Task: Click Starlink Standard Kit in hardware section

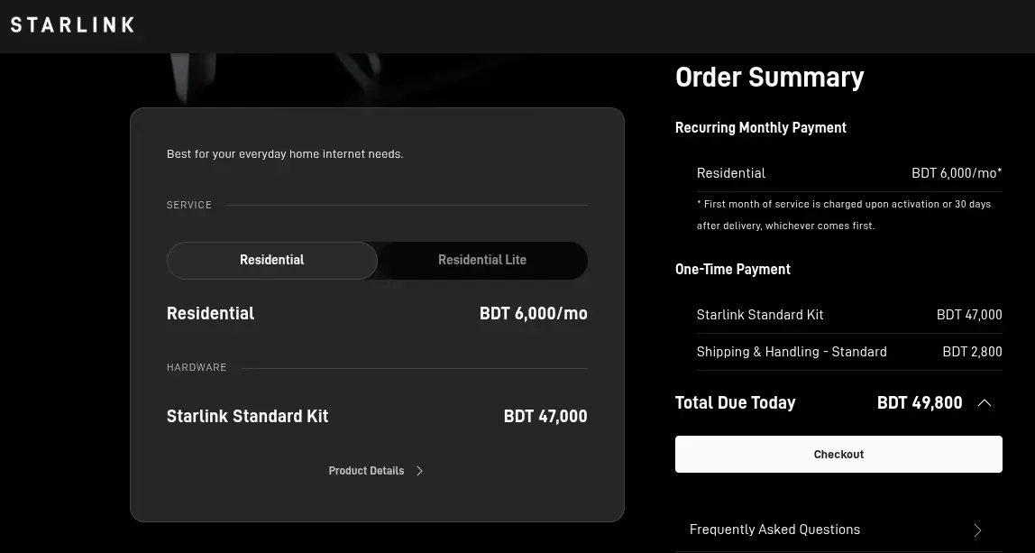Action: point(248,416)
